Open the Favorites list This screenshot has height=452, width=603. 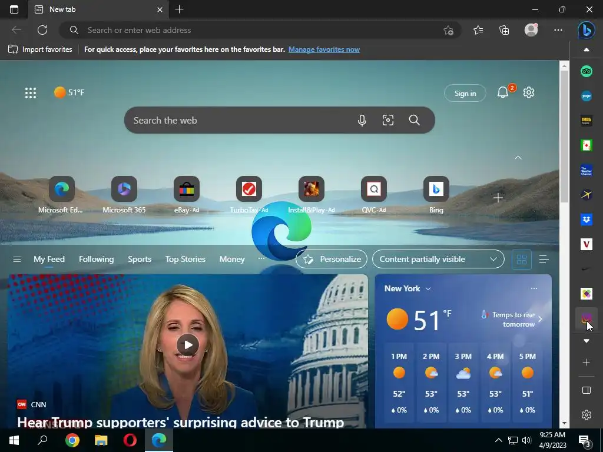point(478,30)
